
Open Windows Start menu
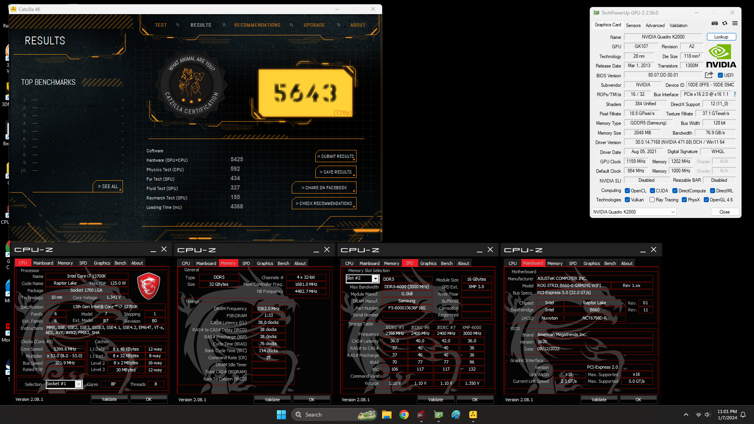281,415
